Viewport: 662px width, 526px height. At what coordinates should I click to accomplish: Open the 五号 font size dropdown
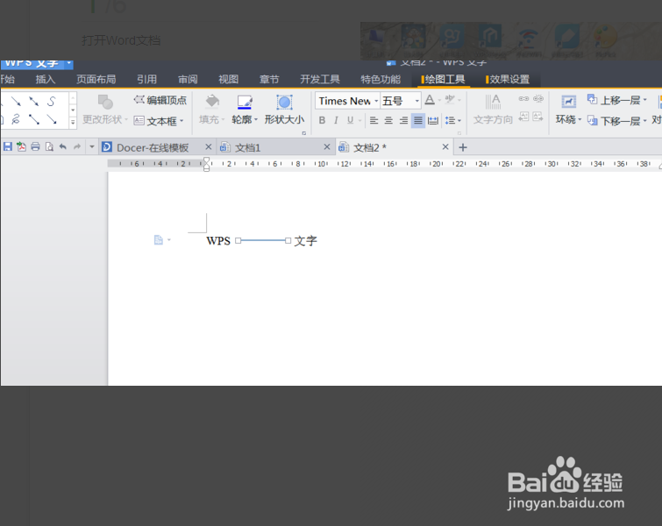(x=416, y=101)
